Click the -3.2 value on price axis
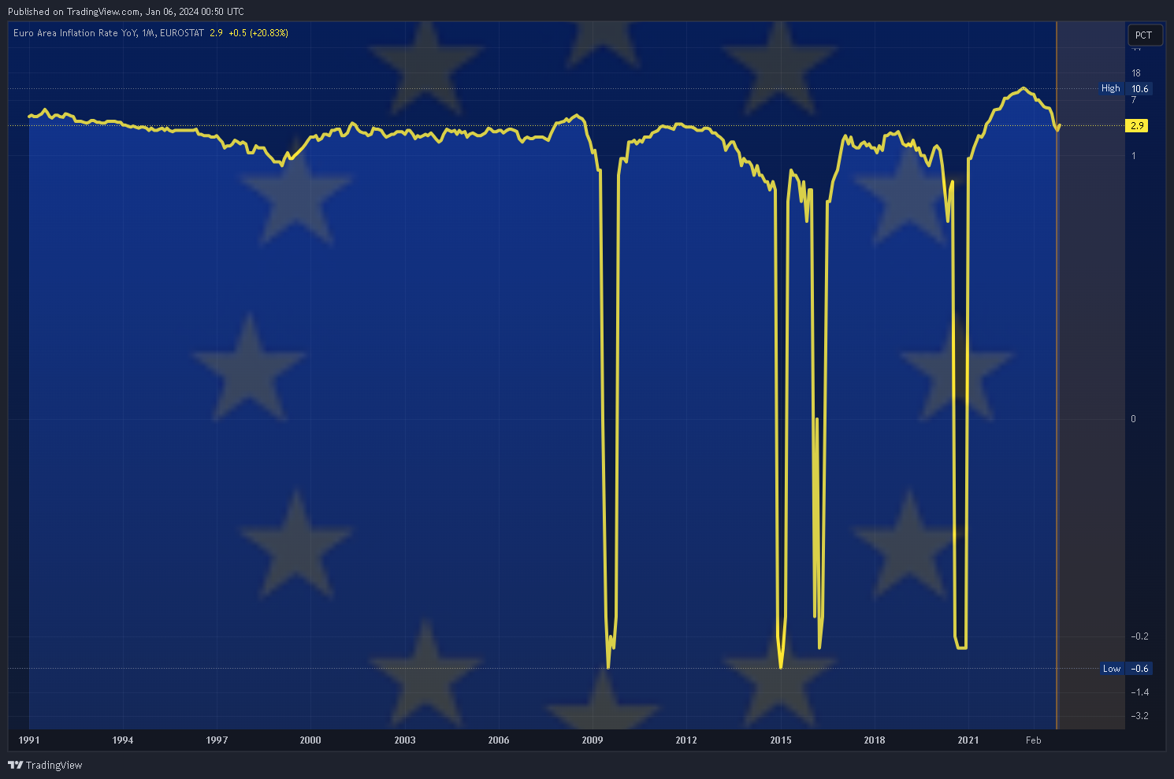Viewport: 1174px width, 779px height. 1139,716
